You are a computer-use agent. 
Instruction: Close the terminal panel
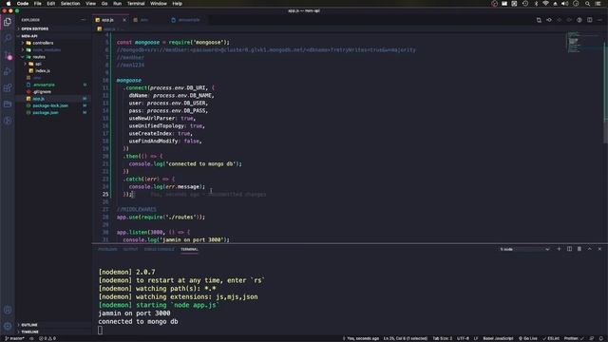599,249
